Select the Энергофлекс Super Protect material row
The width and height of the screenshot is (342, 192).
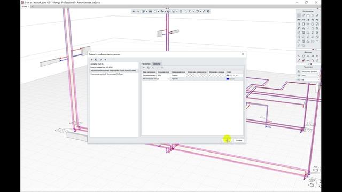(114, 71)
